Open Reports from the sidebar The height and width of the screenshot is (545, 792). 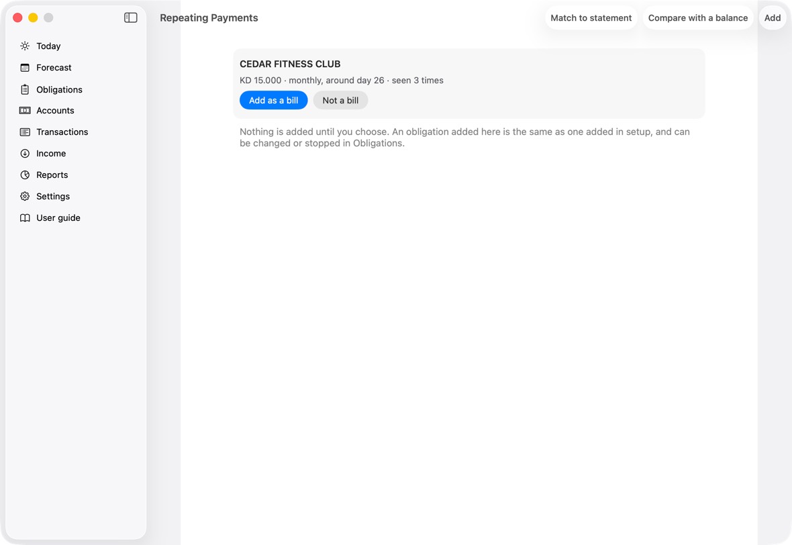[x=52, y=175]
